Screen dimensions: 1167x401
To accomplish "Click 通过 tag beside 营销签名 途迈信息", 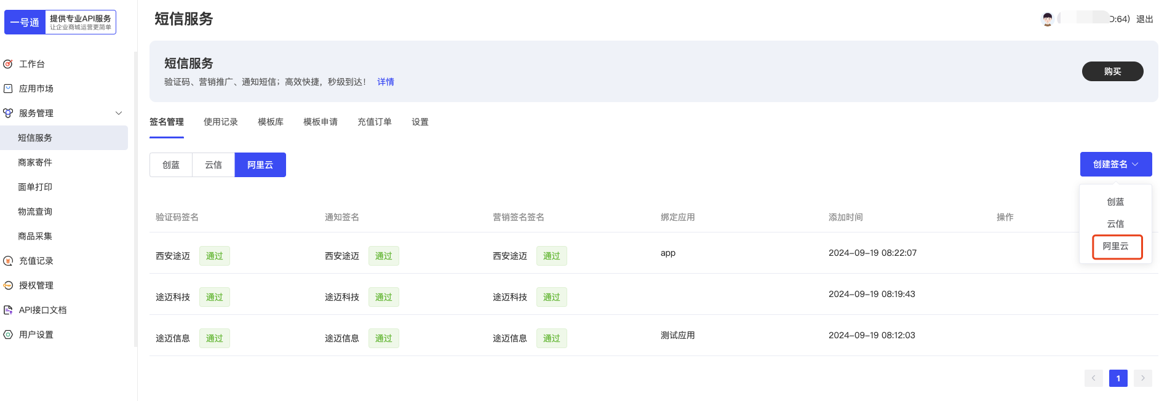I will (552, 338).
